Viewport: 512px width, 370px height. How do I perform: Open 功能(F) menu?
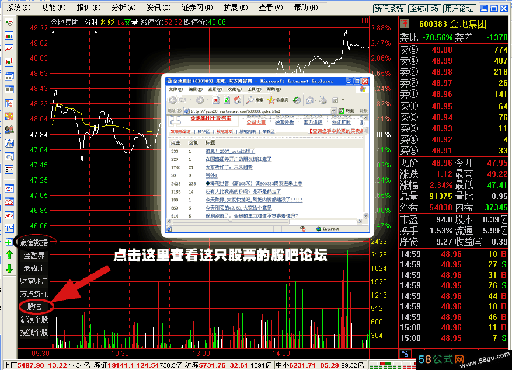[x=54, y=7]
